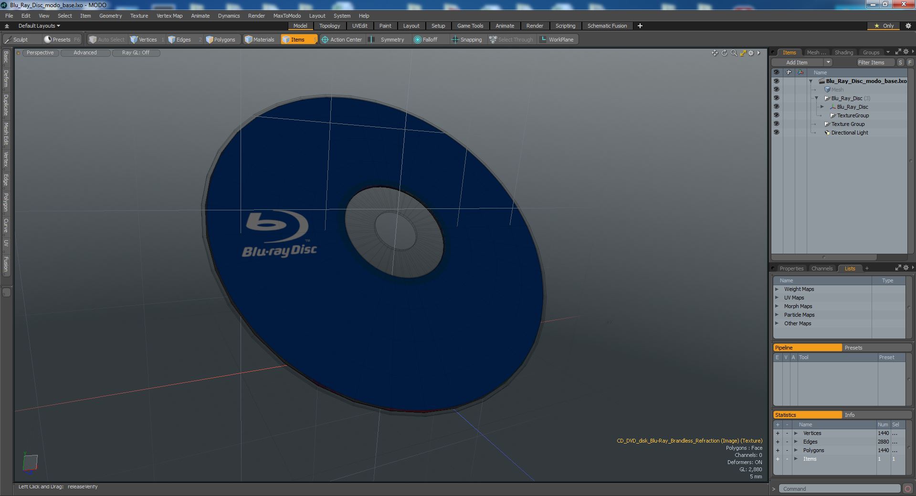This screenshot has height=496, width=916.
Task: Collapse the Blu_Ray_Disc (3) group
Action: coord(816,98)
